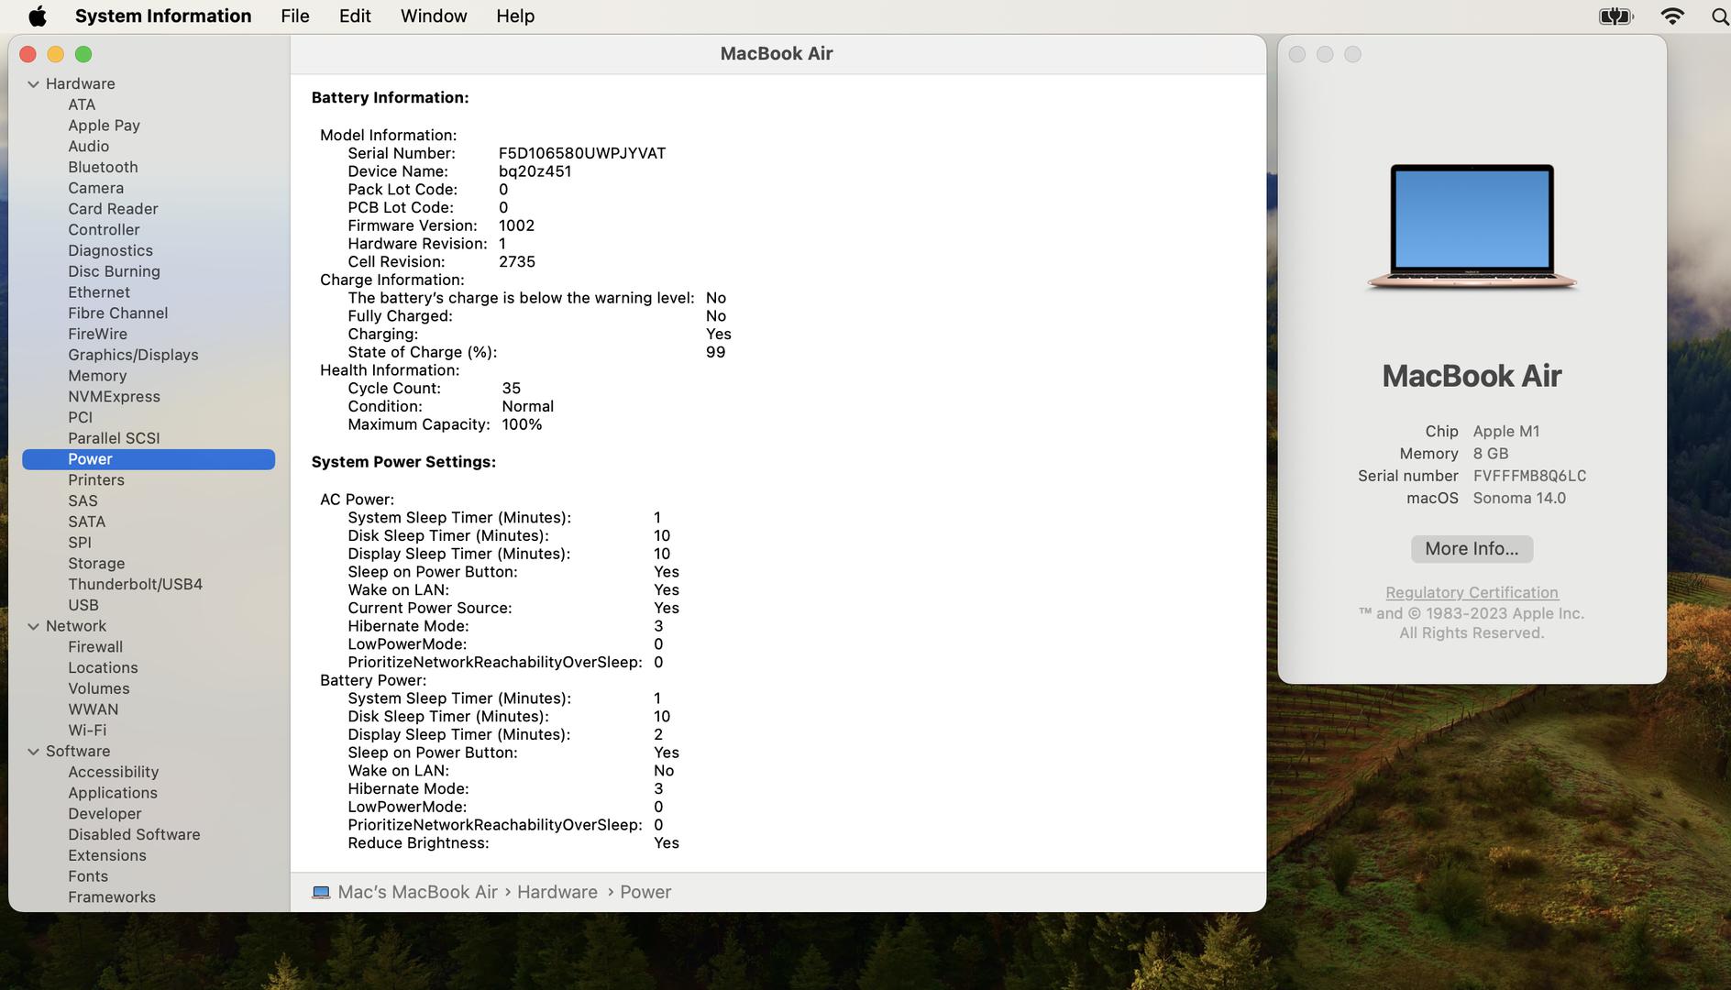Open the Apple menu
The height and width of the screenshot is (990, 1731).
click(x=38, y=16)
